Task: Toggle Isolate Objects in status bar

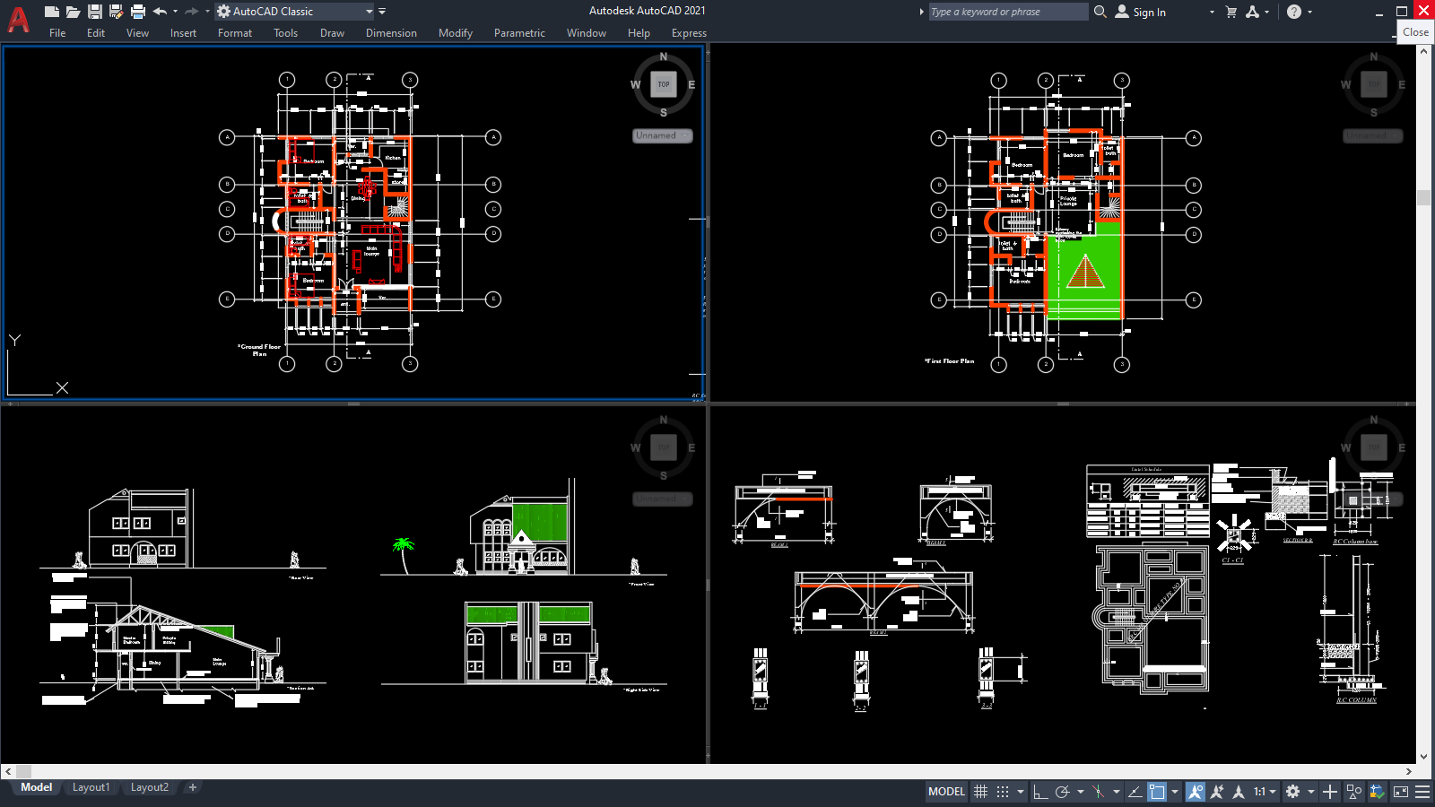Action: [x=1353, y=791]
